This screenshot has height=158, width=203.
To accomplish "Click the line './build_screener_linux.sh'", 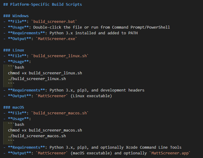I will pos(37,79).
